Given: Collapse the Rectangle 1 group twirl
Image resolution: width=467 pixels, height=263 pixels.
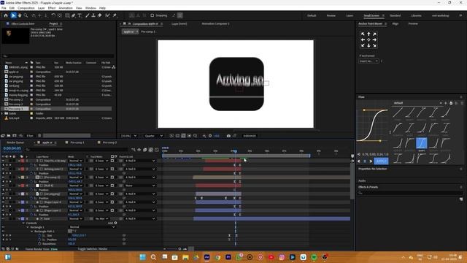Looking at the screenshot, I should 28,227.
